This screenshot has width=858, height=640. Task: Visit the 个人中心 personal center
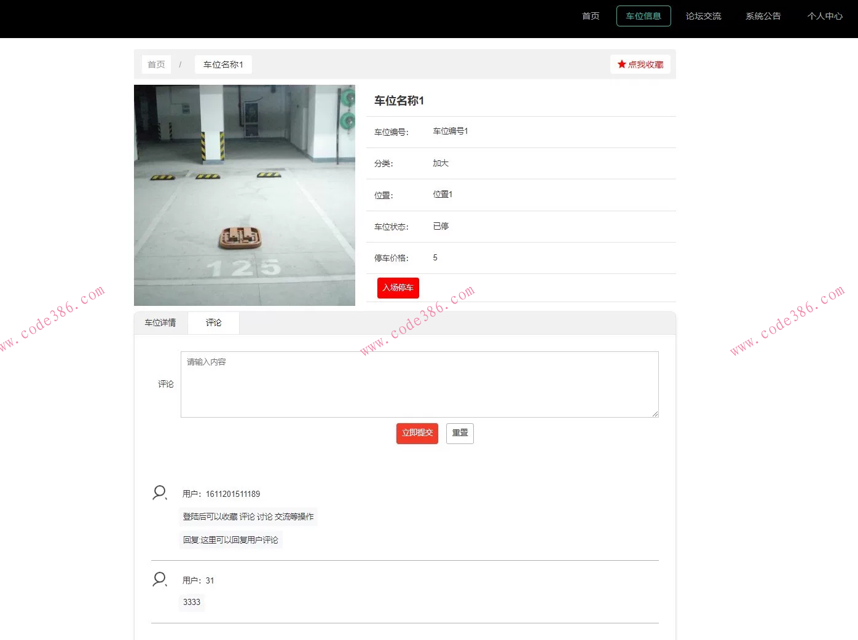(x=824, y=16)
